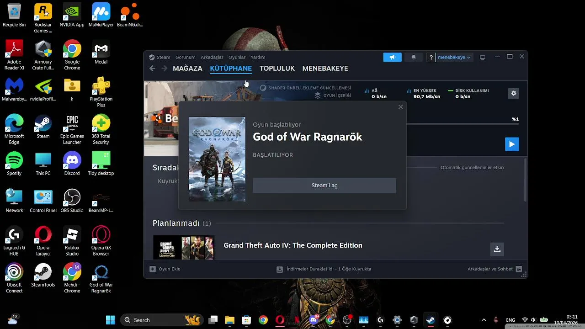Image resolution: width=585 pixels, height=329 pixels.
Task: Go back with Steam's back arrow
Action: tap(152, 68)
